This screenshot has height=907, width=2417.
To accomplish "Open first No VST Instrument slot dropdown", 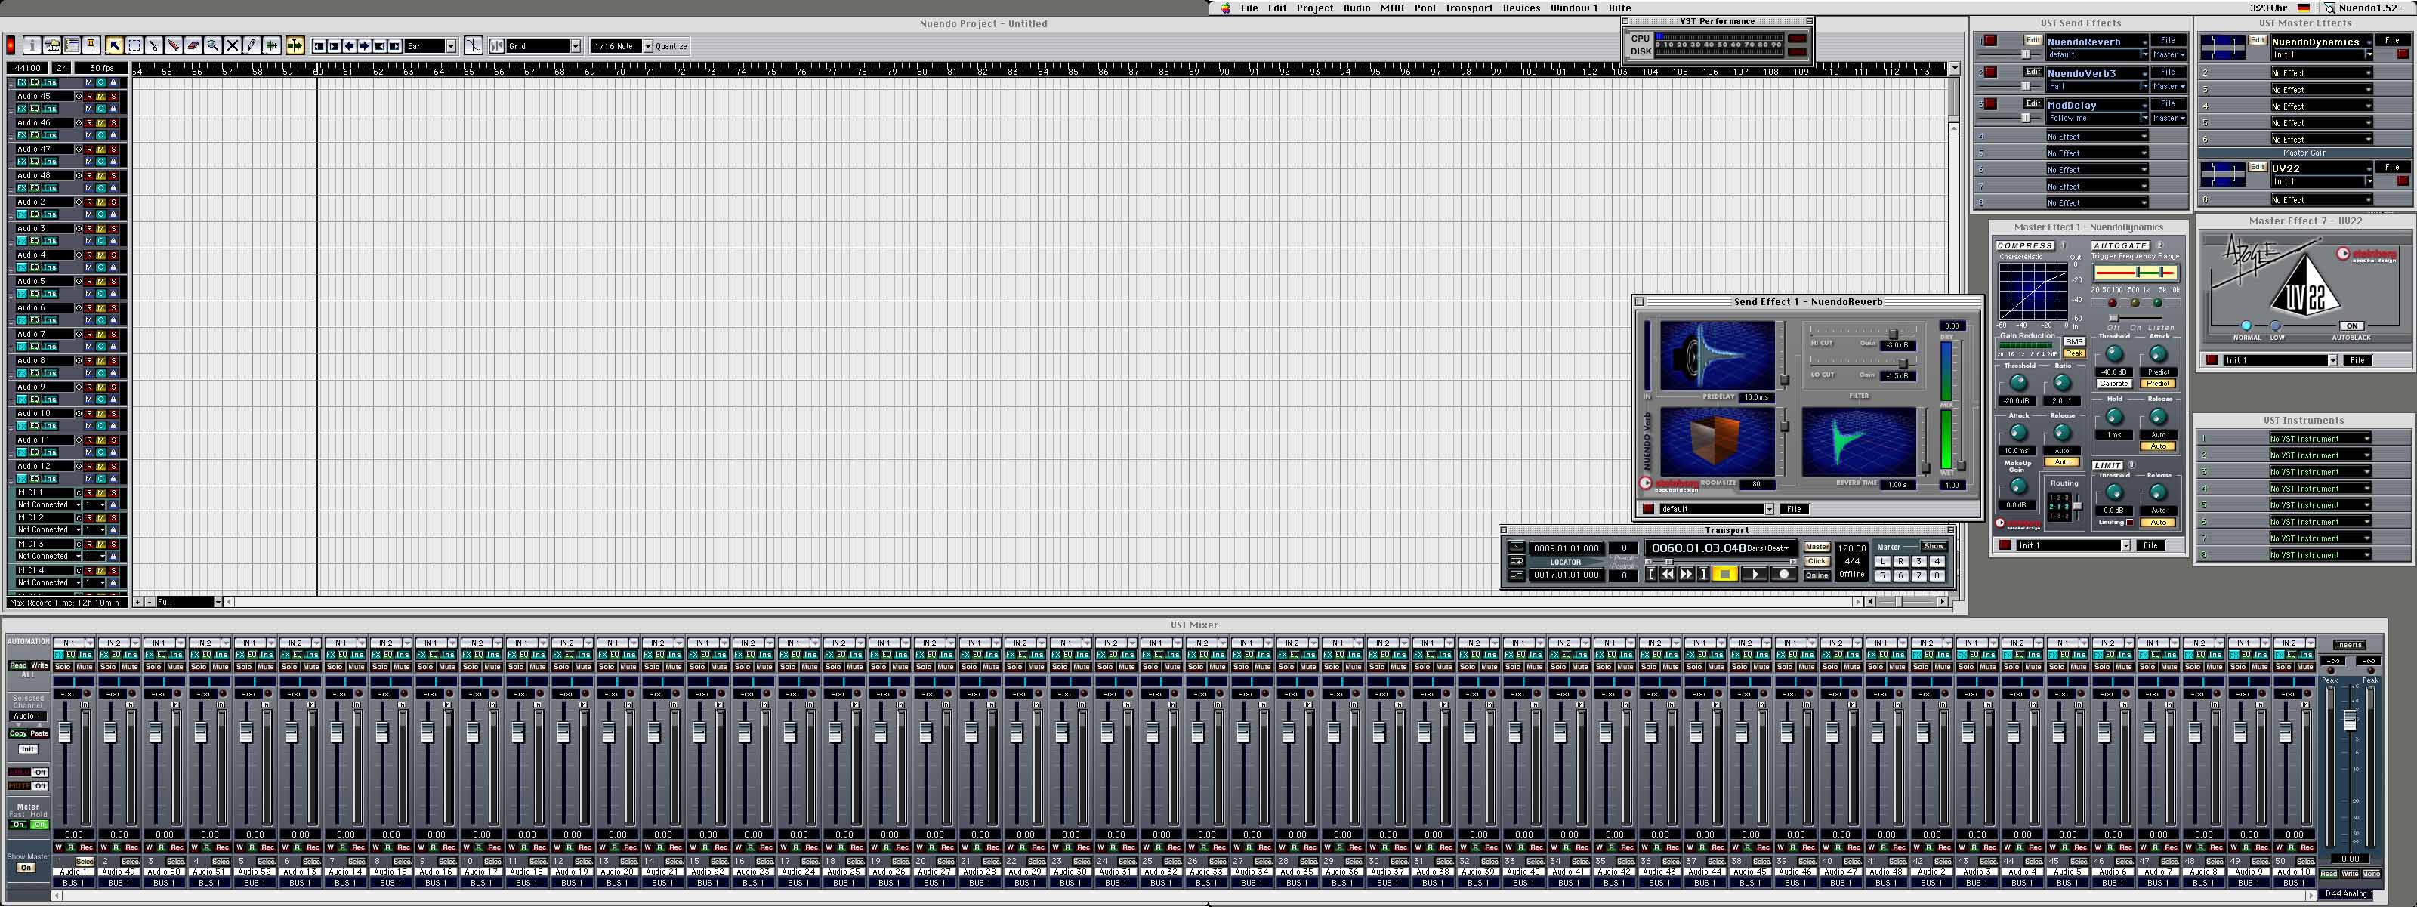I will (x=2320, y=438).
